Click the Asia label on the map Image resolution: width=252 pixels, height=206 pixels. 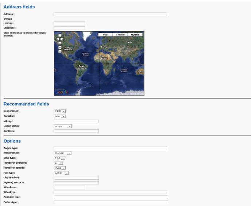(x=130, y=42)
